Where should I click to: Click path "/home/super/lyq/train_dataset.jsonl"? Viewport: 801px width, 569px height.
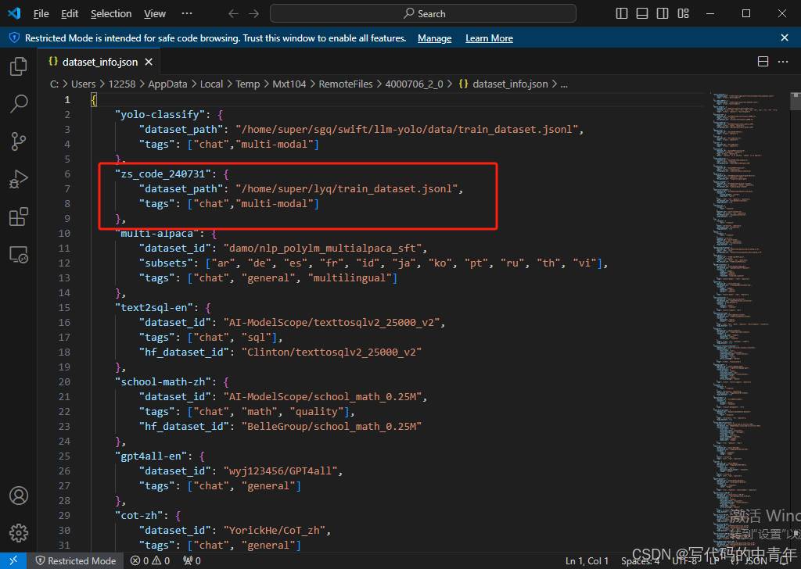pyautogui.click(x=347, y=189)
